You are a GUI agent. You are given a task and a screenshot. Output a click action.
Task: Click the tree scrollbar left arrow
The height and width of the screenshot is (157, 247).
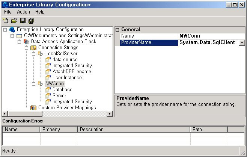tap(5, 114)
